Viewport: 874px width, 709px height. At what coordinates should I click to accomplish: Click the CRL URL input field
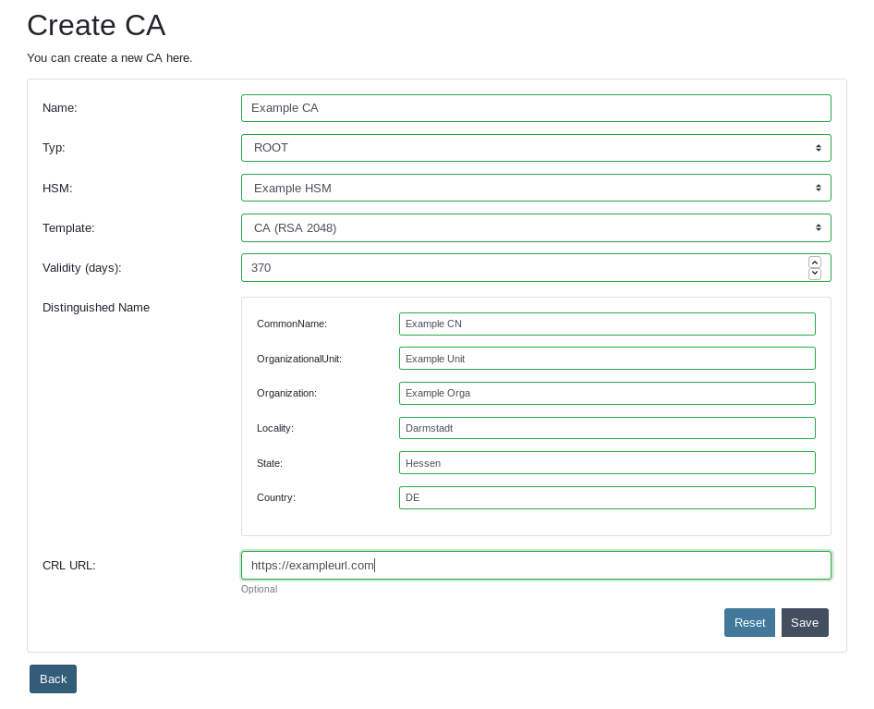(536, 565)
